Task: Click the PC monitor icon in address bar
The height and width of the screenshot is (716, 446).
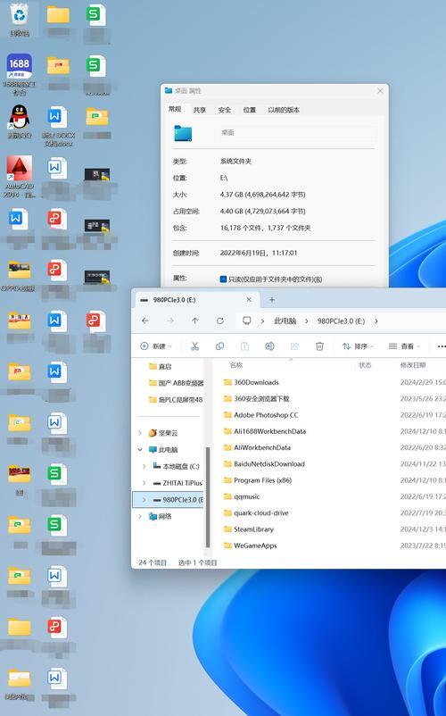Action: (247, 321)
